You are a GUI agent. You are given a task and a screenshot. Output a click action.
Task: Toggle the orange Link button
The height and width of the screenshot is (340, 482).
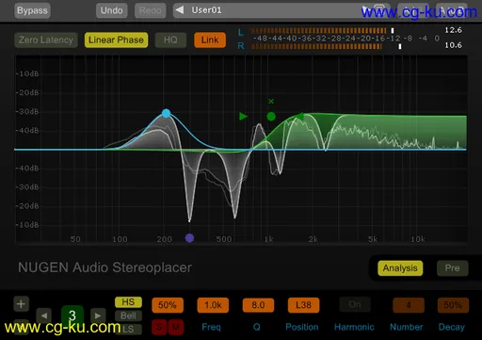[x=210, y=40]
